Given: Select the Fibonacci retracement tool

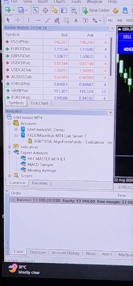Looking at the screenshot, I should coord(66,20).
